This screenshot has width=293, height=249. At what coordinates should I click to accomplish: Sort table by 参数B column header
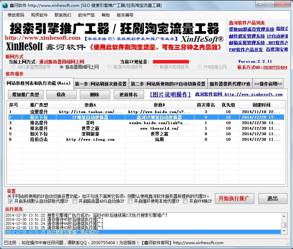(159, 105)
